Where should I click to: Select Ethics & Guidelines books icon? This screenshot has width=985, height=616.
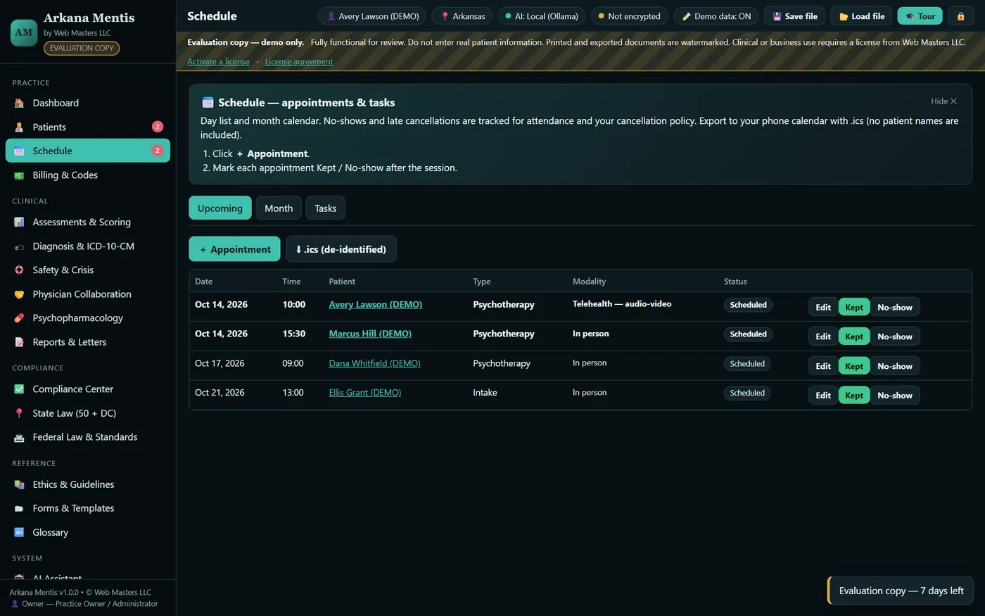pos(19,484)
